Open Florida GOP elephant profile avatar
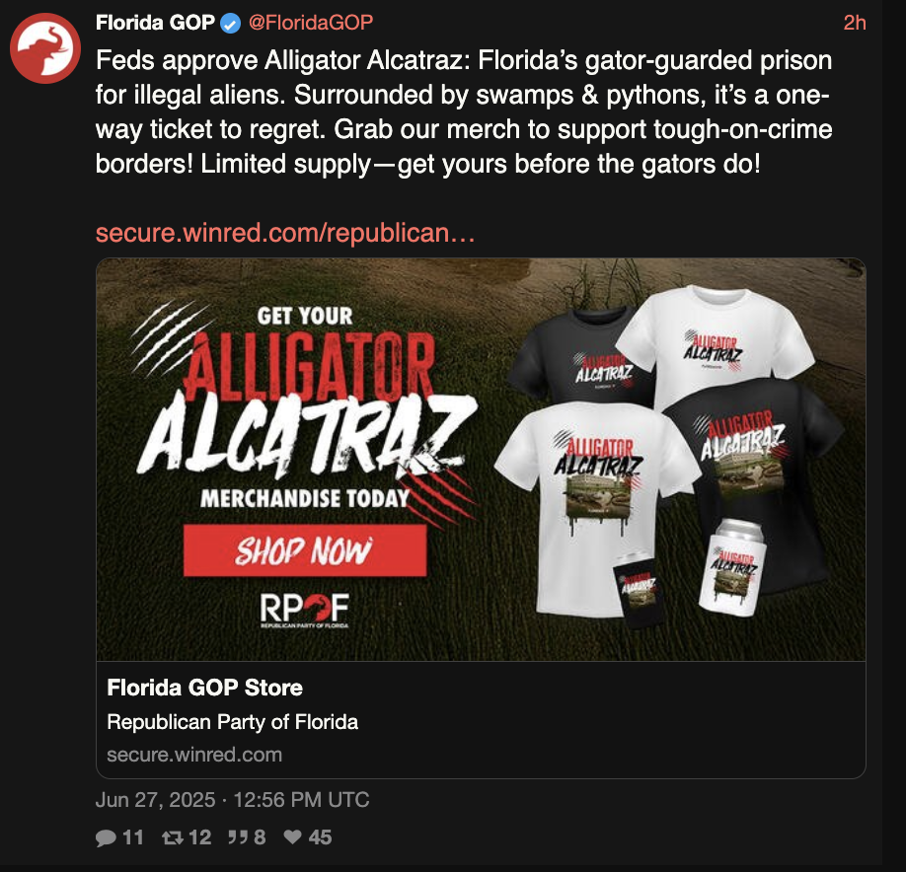The width and height of the screenshot is (906, 872). [45, 48]
